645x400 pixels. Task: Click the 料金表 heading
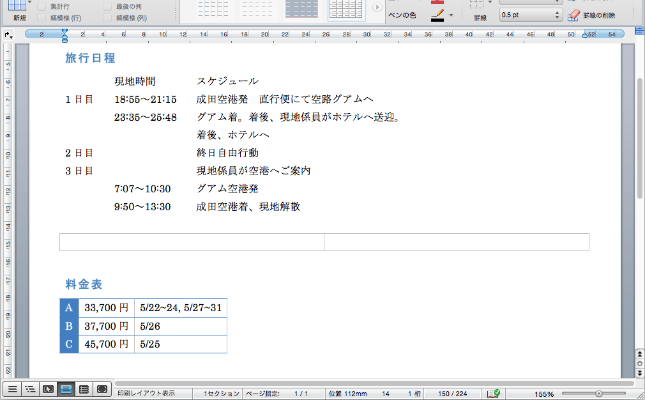(x=84, y=284)
